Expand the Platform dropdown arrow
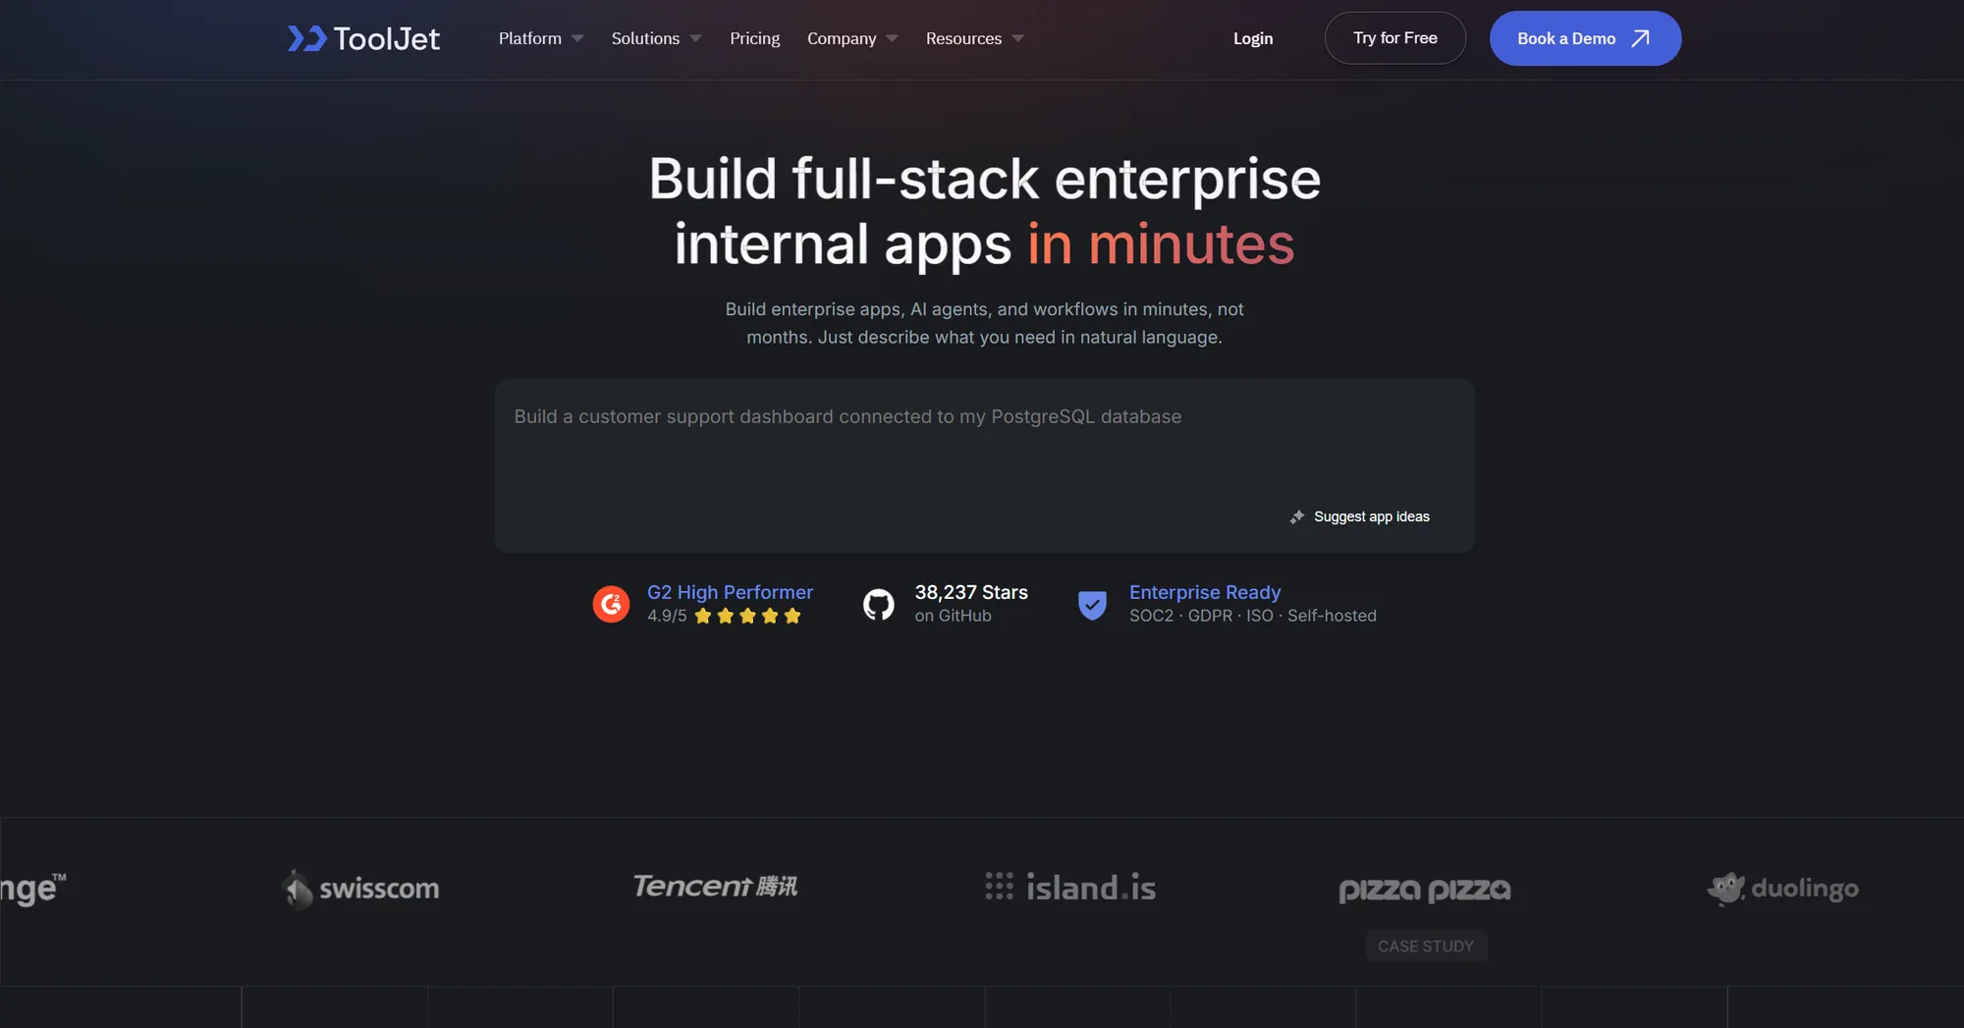1964x1028 pixels. coord(577,38)
